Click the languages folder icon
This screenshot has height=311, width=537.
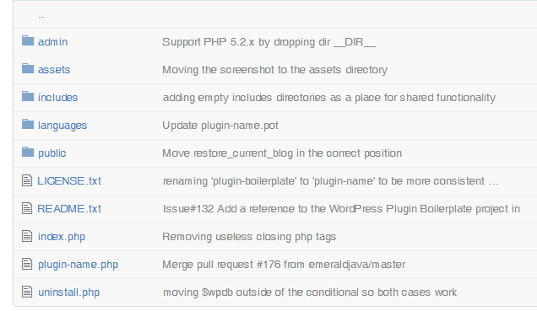28,125
